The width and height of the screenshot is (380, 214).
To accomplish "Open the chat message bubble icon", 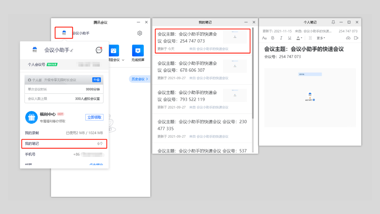I will pos(99,50).
